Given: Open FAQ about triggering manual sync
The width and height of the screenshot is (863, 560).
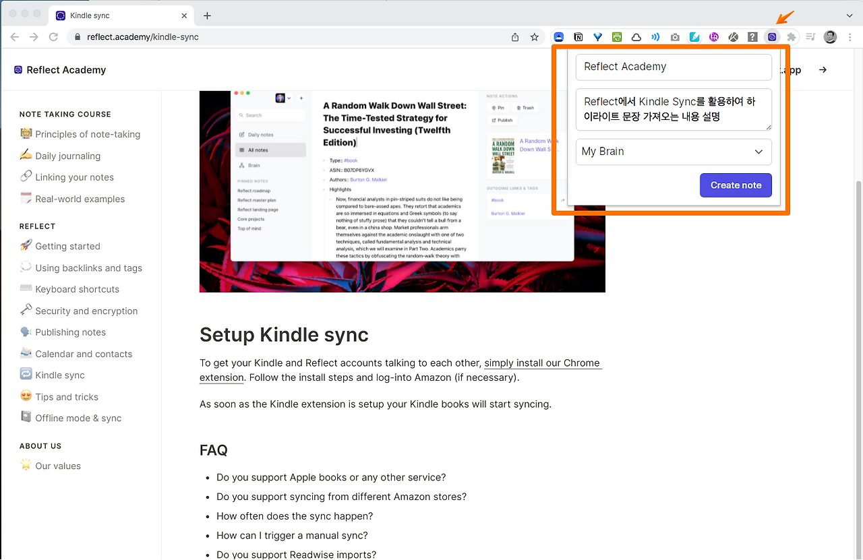Looking at the screenshot, I should (x=292, y=536).
